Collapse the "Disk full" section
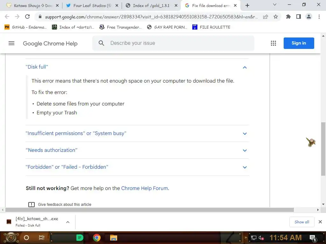The image size is (326, 244). pyautogui.click(x=245, y=67)
